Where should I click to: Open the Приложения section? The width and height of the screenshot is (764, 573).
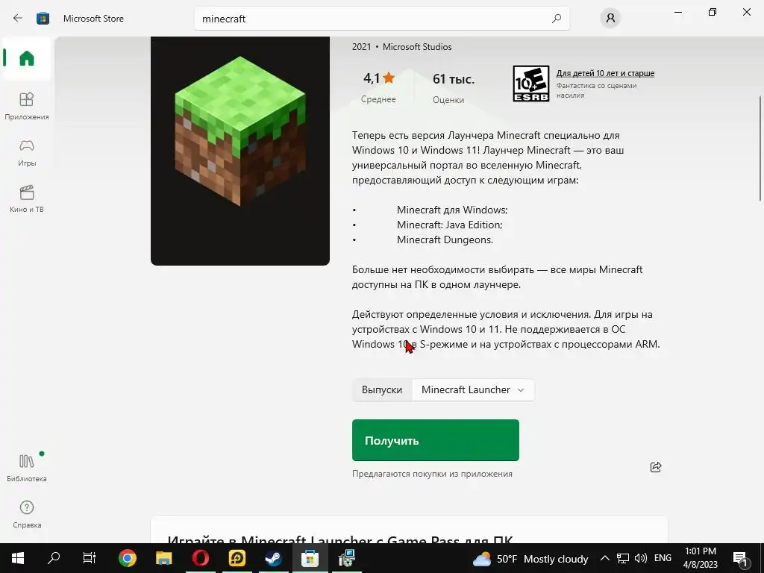coord(27,106)
